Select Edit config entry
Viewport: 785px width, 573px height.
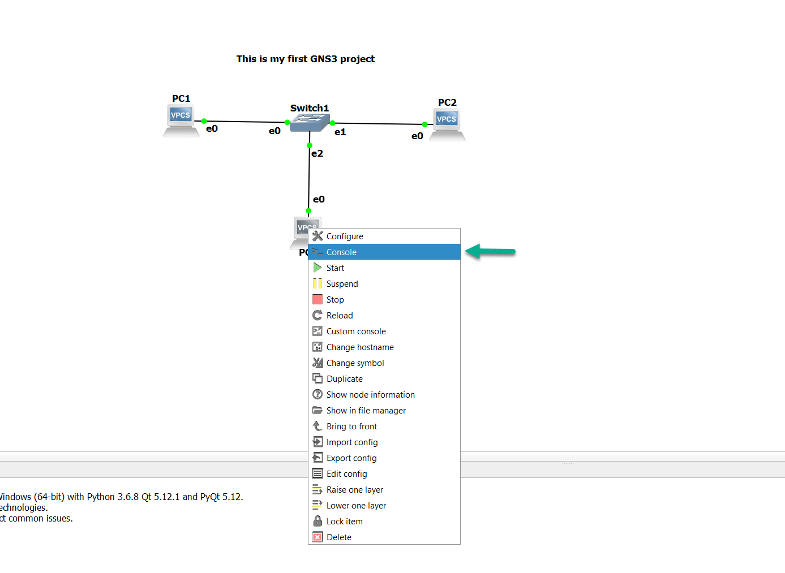[384, 473]
